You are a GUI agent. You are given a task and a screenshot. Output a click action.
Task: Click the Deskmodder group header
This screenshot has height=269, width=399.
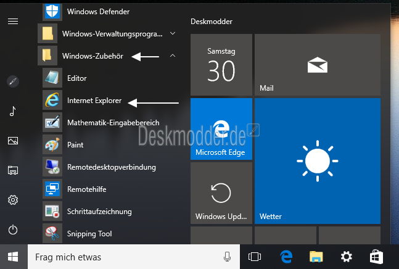pos(212,22)
